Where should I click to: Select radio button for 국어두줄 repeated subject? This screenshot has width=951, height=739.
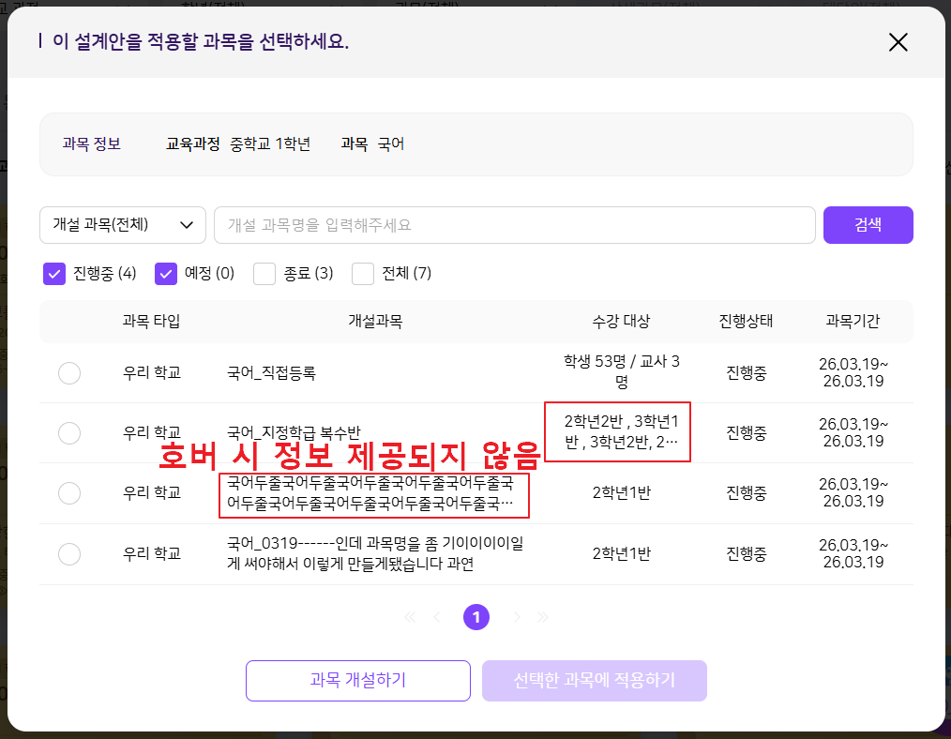[69, 492]
